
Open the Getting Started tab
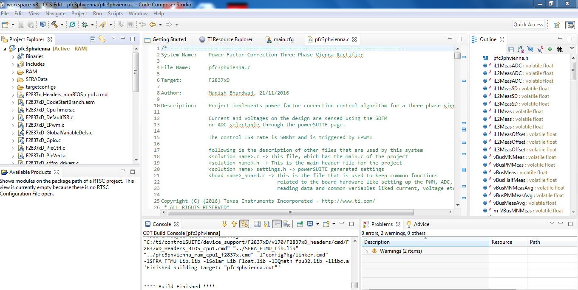pyautogui.click(x=165, y=39)
